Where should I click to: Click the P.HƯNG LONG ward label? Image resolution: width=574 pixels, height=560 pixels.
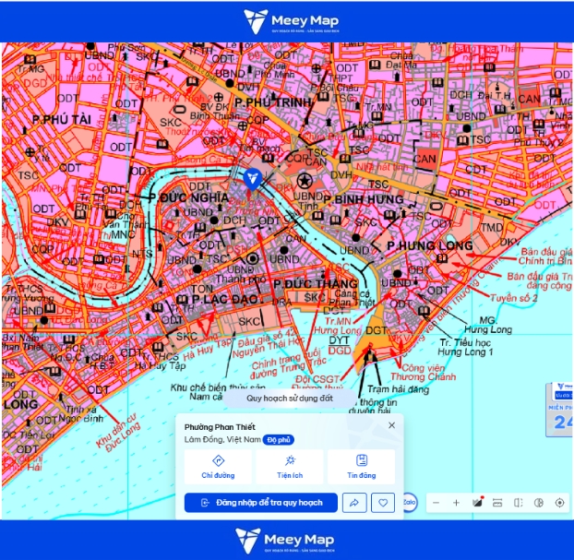(430, 245)
